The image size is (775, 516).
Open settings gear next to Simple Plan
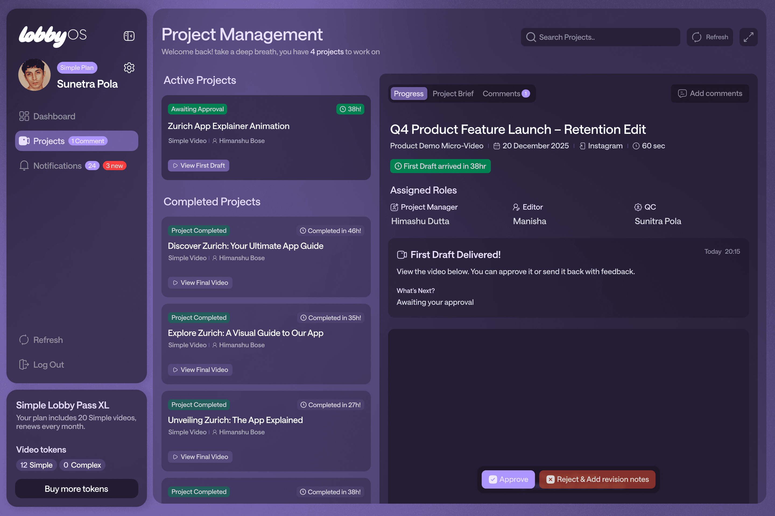click(129, 68)
